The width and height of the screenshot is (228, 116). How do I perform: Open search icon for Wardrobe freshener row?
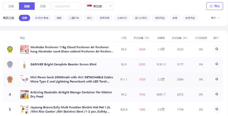click(217, 49)
